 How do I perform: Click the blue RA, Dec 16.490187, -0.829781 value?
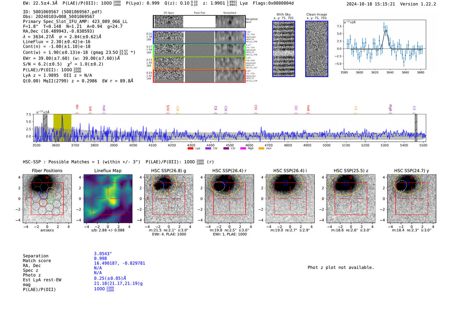coord(119,263)
